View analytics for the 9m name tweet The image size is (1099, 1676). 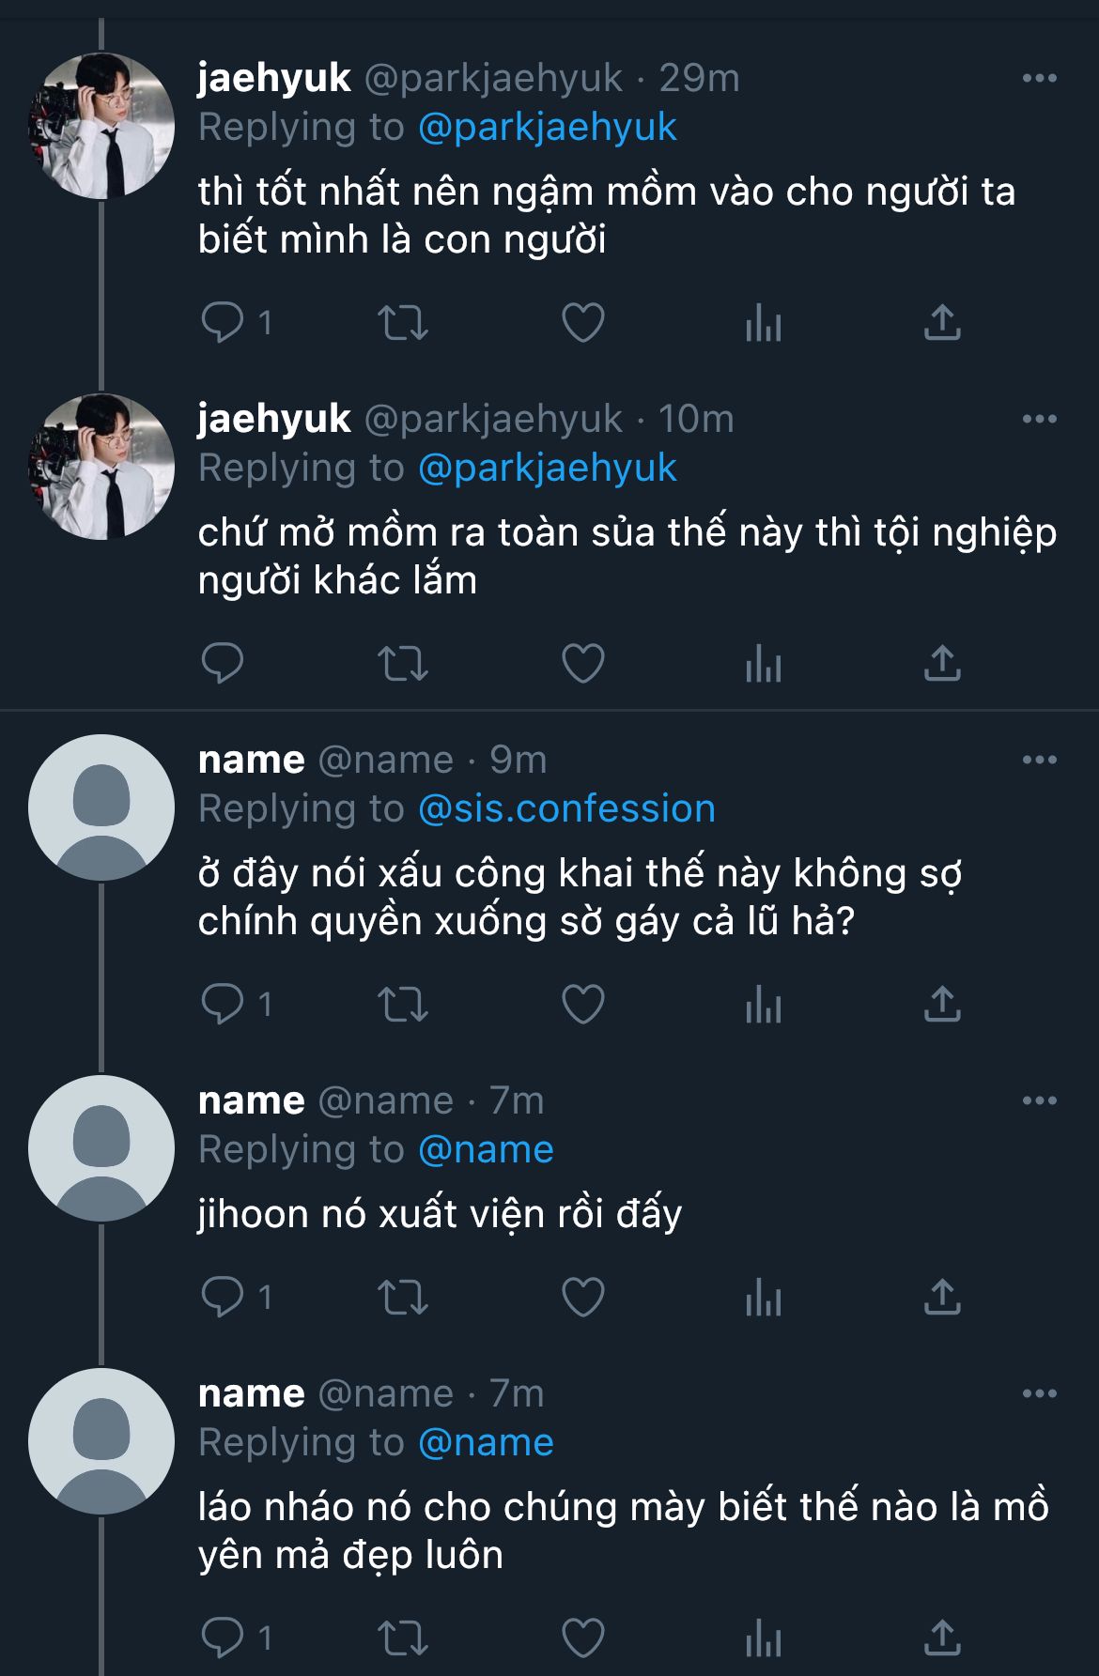[763, 1005]
